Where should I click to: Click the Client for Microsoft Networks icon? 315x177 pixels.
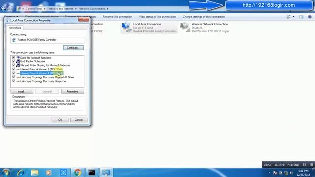(x=18, y=58)
